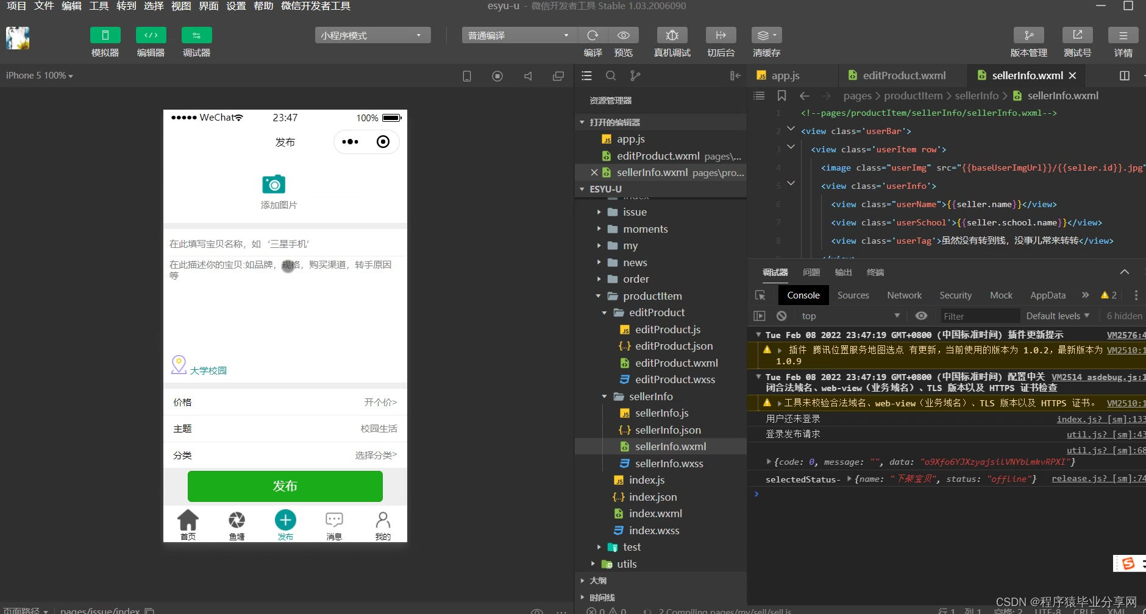Viewport: 1146px width, 614px height.
Task: Open the search icon in sidebar
Action: [x=611, y=76]
